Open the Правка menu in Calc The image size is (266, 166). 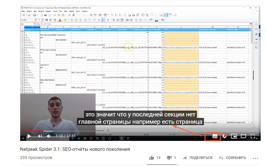point(29,11)
